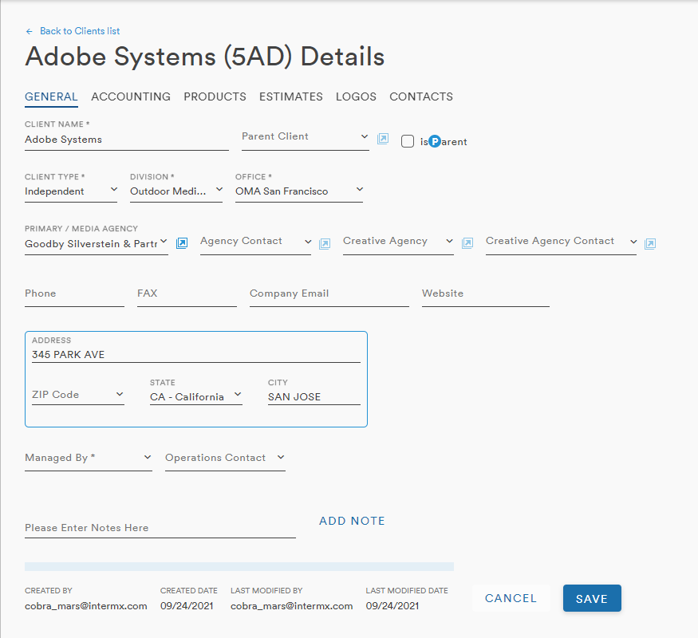The height and width of the screenshot is (638, 698).
Task: Expand the Agency Contact dropdown
Action: [255, 242]
